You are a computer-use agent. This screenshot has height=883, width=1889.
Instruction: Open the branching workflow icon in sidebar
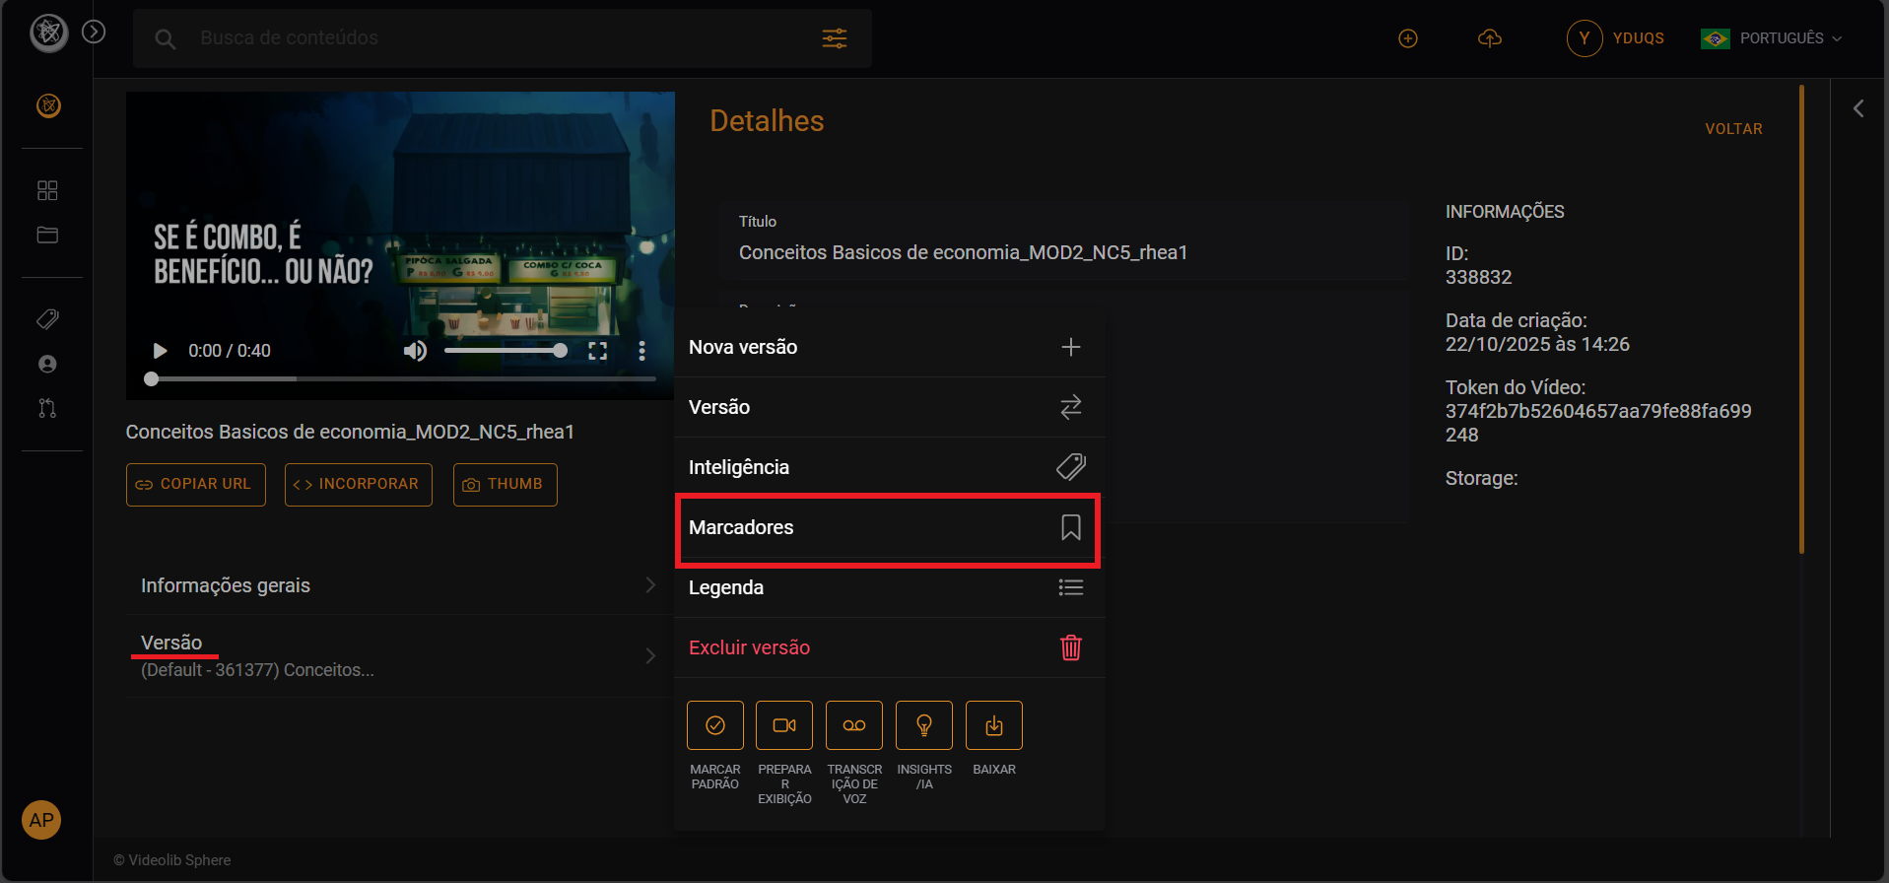coord(47,408)
